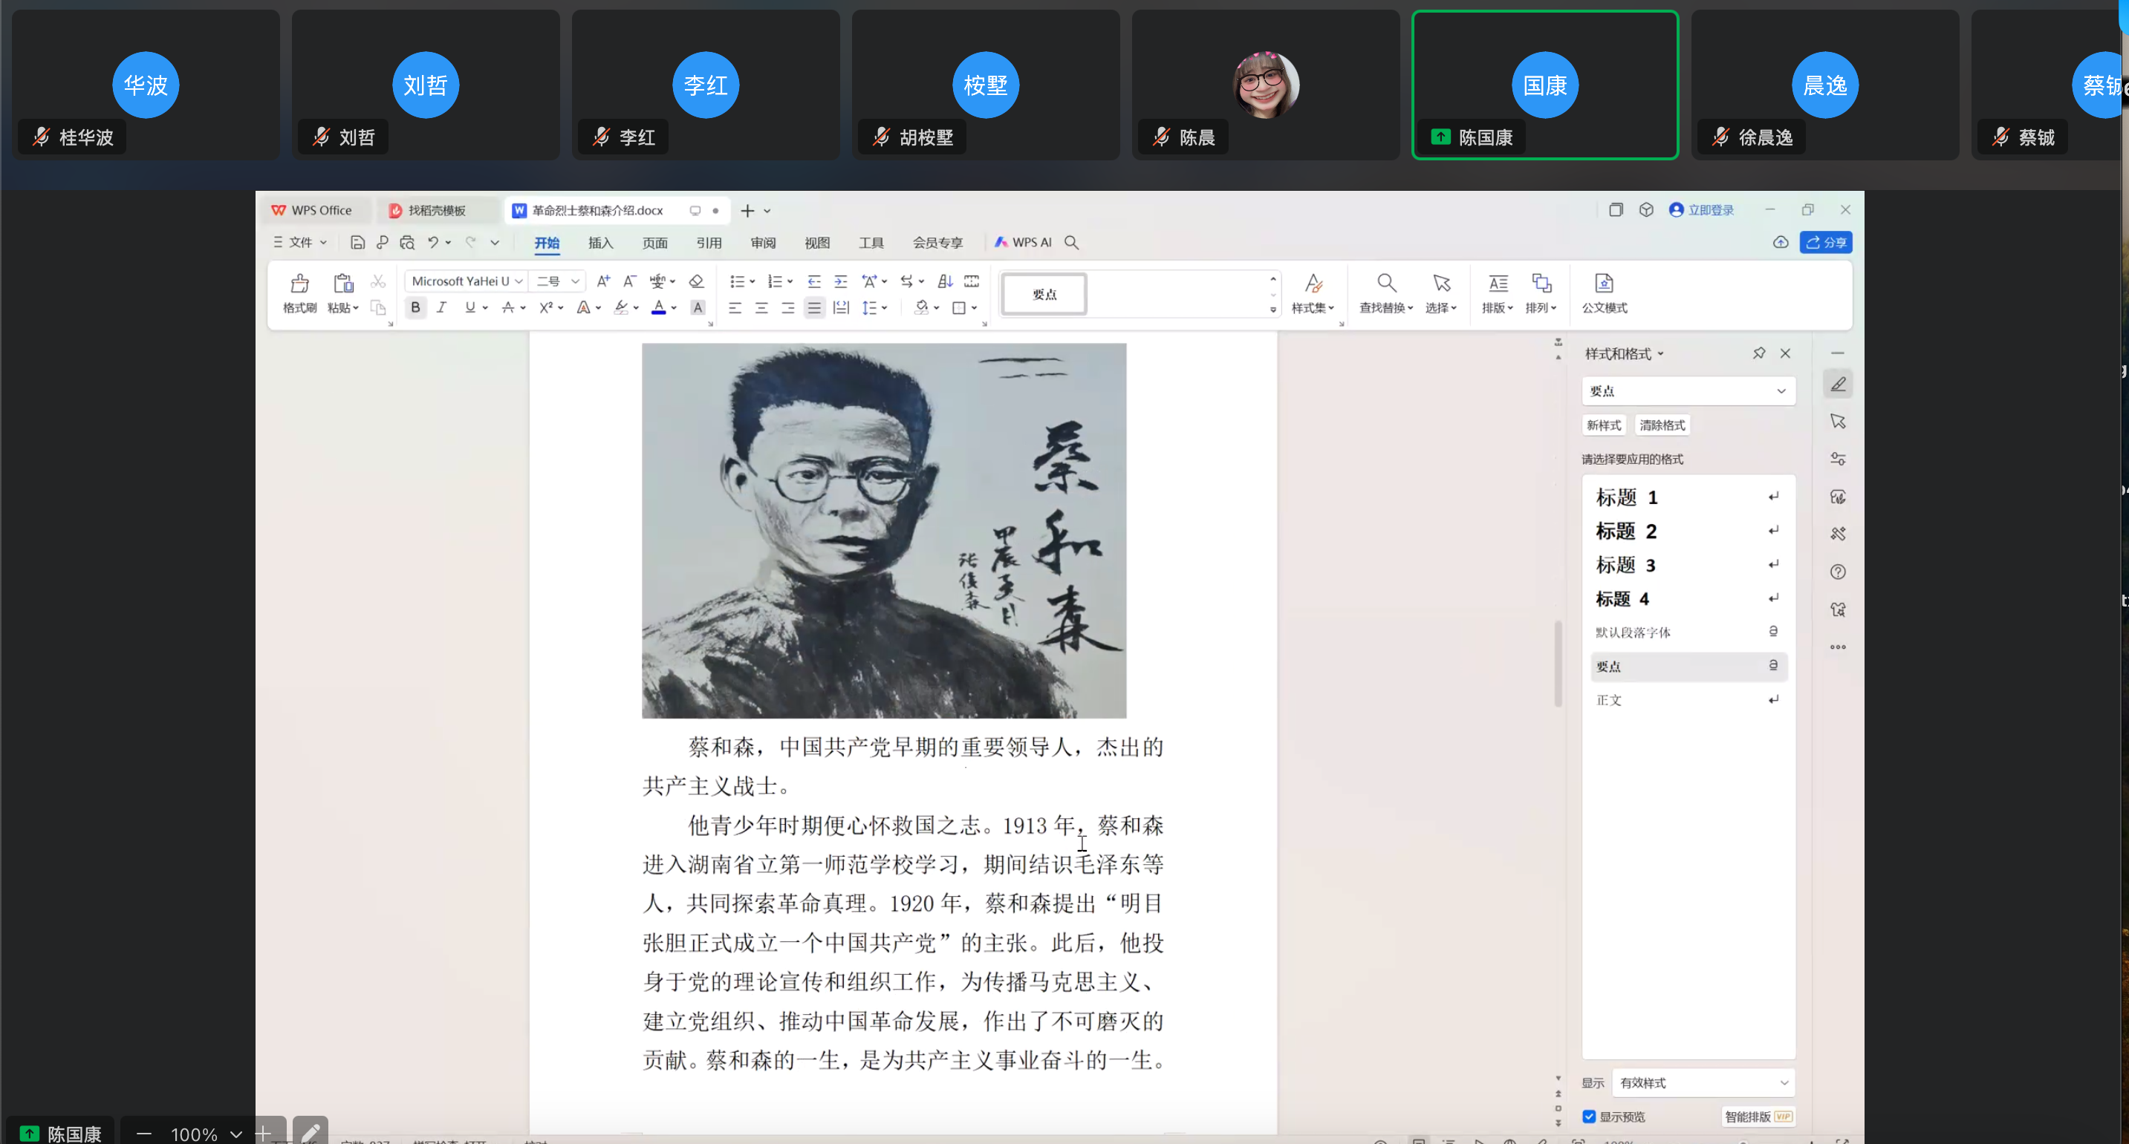Switch to the 视图 ribbon tab
The width and height of the screenshot is (2129, 1144).
(816, 242)
